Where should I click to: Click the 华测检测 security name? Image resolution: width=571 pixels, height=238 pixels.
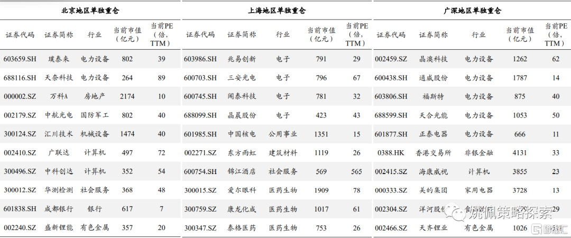click(x=58, y=190)
